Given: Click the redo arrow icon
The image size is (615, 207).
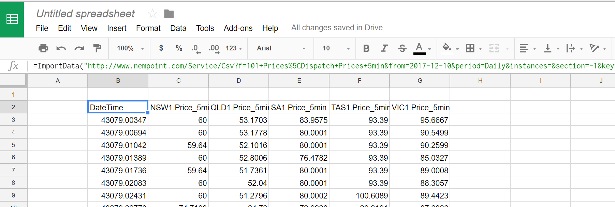Looking at the screenshot, I should pyautogui.click(x=79, y=48).
